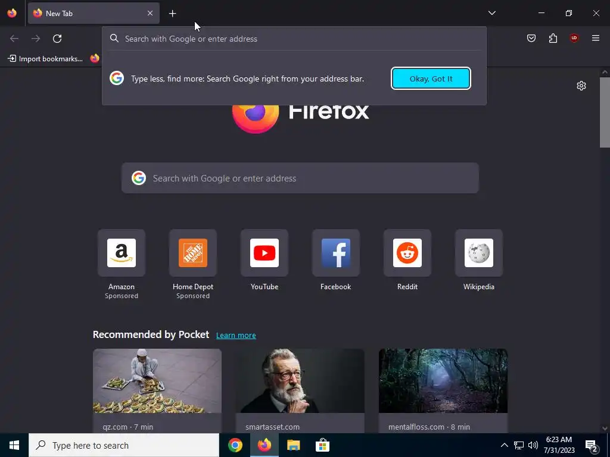Open File Explorer from taskbar
The height and width of the screenshot is (457, 610).
coord(293,445)
